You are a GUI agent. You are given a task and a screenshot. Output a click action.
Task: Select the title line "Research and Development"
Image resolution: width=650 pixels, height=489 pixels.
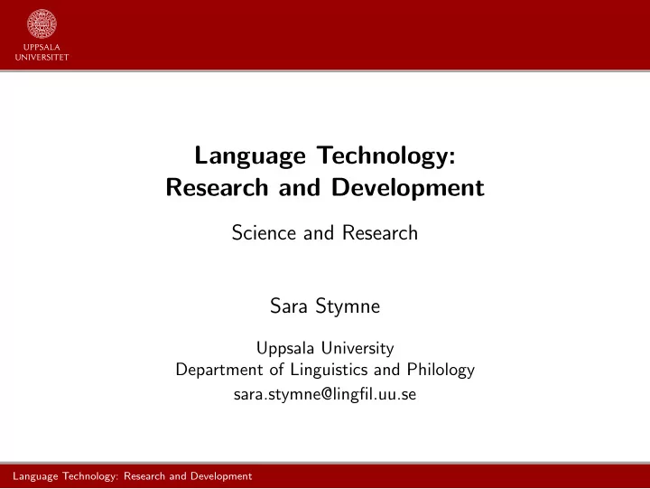[x=325, y=188]
